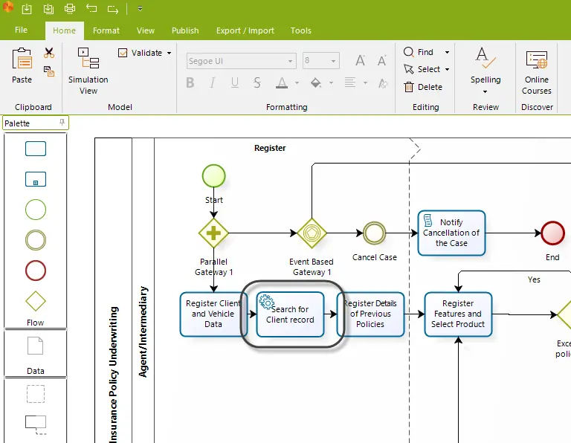Toggle Bold formatting
Image resolution: width=571 pixels, height=443 pixels.
tap(190, 83)
